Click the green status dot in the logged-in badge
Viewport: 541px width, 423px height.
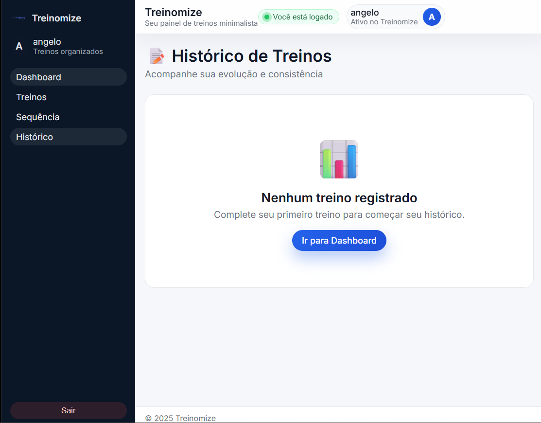tap(267, 17)
